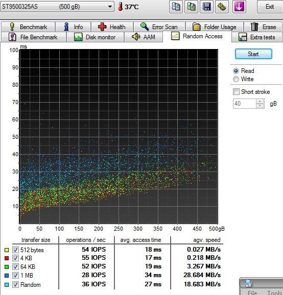Switch to the Info tab
The image size is (283, 295).
pos(73,27)
